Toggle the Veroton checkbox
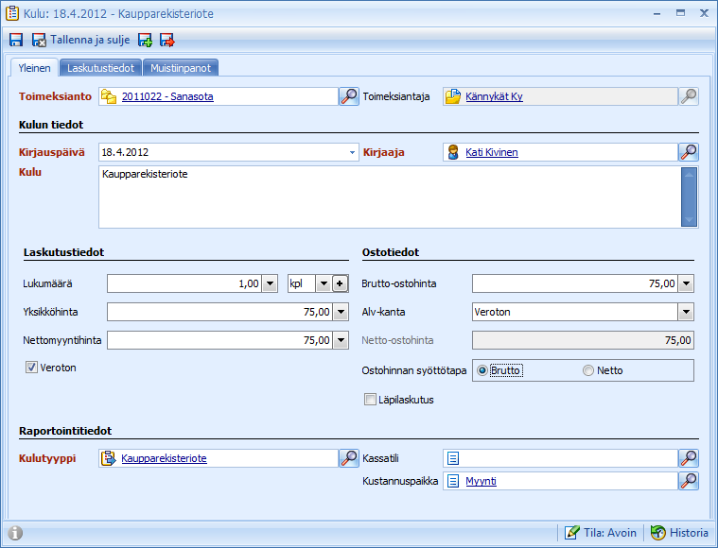The image size is (718, 548). 31,368
